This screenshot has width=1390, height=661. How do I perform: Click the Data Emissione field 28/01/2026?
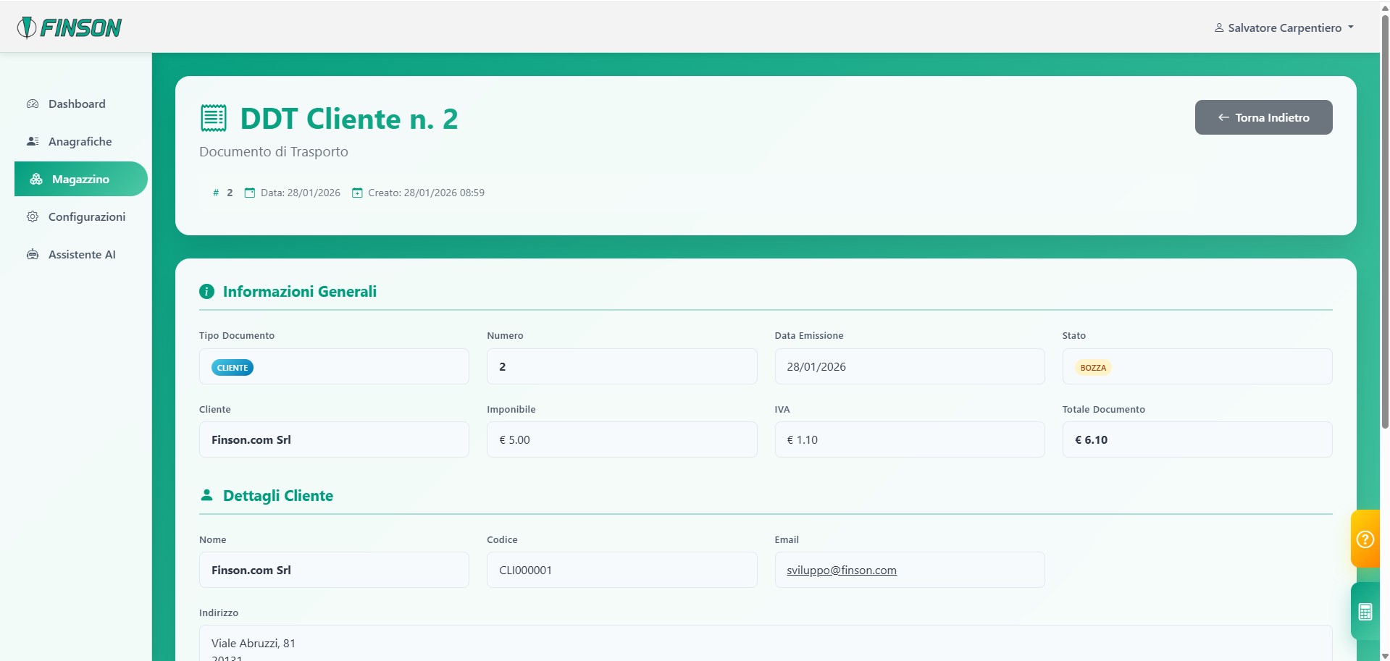(x=910, y=366)
